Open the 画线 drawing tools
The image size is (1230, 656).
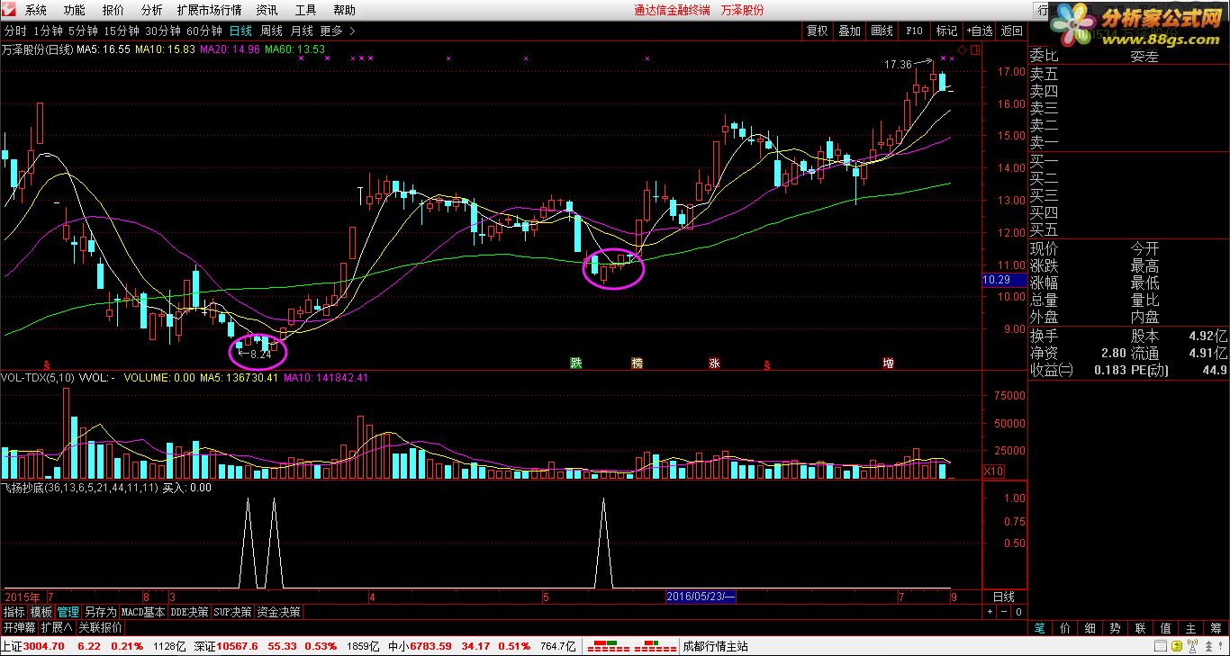(x=882, y=31)
